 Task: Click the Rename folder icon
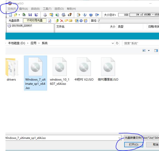tap(70, 21)
